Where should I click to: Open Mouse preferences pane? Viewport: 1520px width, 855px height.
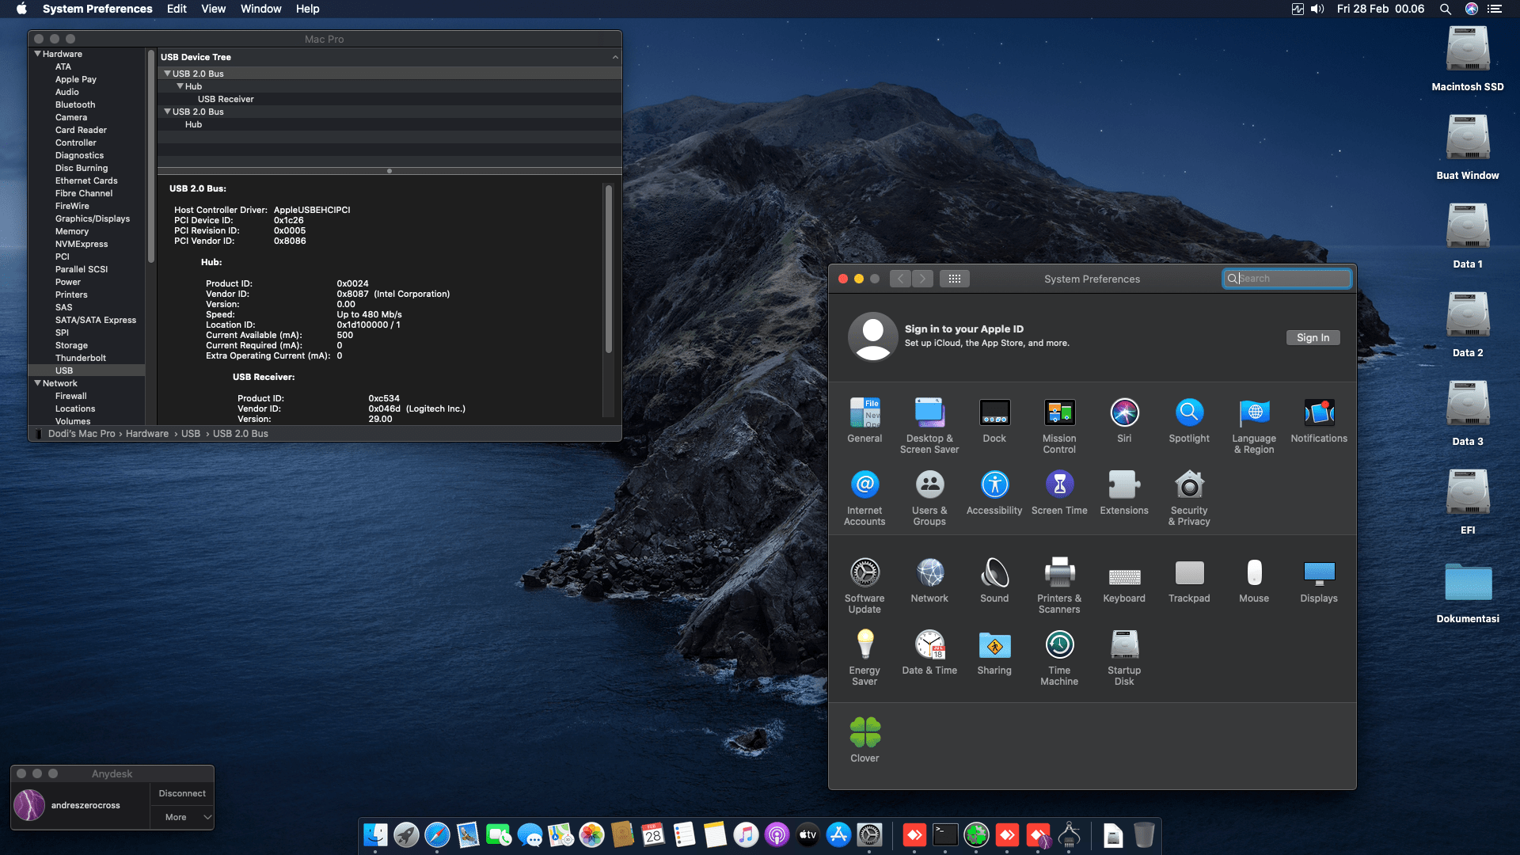click(x=1254, y=580)
